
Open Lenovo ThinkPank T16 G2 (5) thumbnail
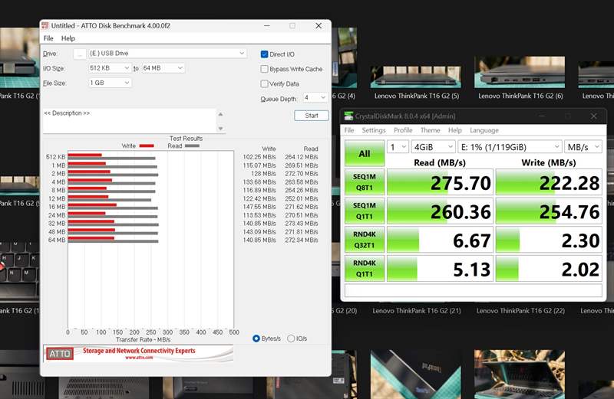(x=416, y=77)
